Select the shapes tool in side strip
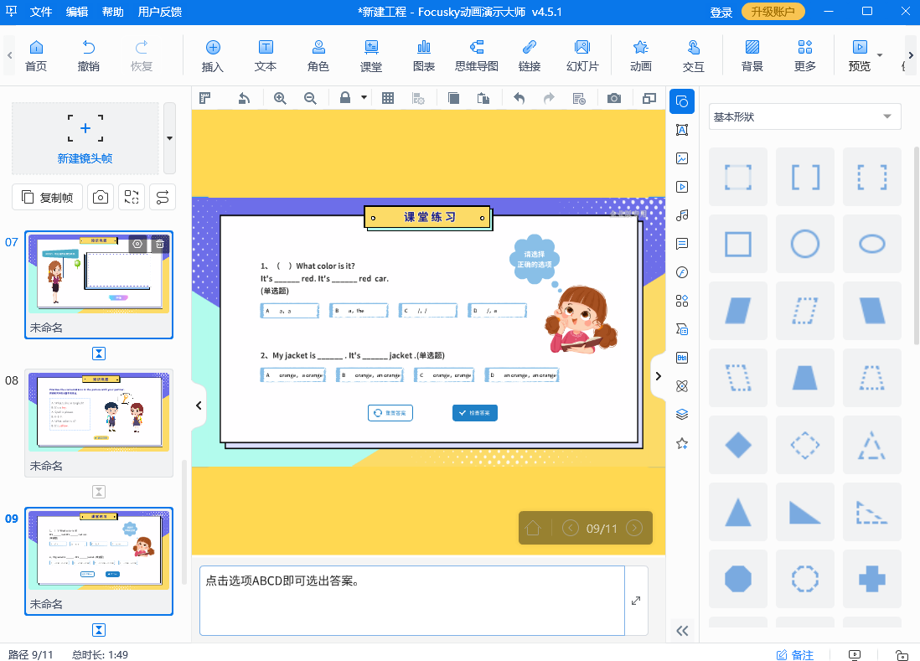 coord(682,101)
